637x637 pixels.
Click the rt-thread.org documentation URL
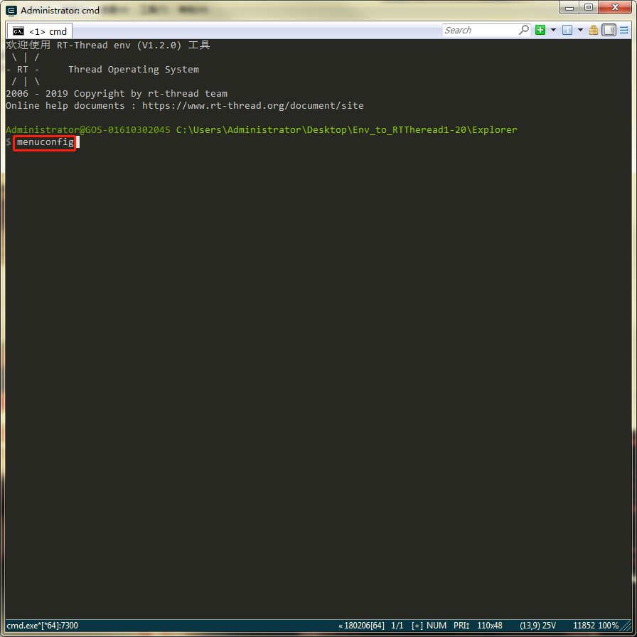(252, 106)
